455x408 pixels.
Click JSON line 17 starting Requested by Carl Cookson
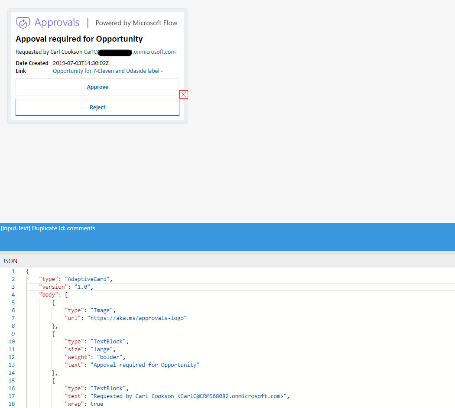[177, 396]
